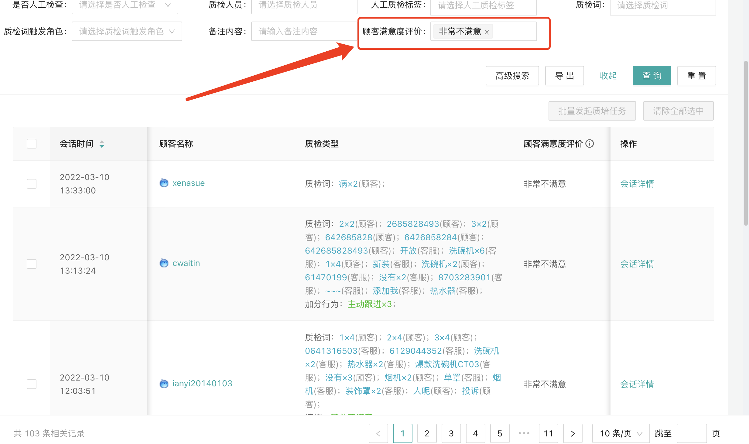Screen dimensions: 749x444
Task: Click avatar icon next to xenasue
Action: [x=164, y=183]
